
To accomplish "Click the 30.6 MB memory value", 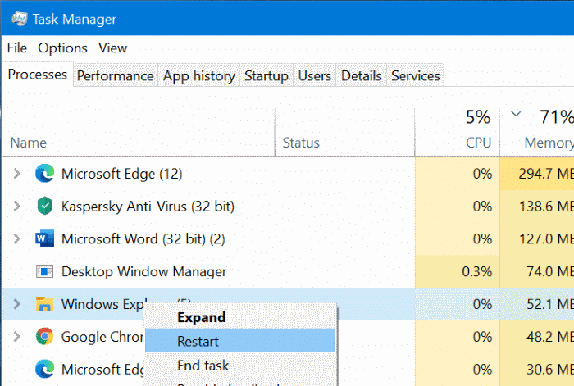I will 550,369.
